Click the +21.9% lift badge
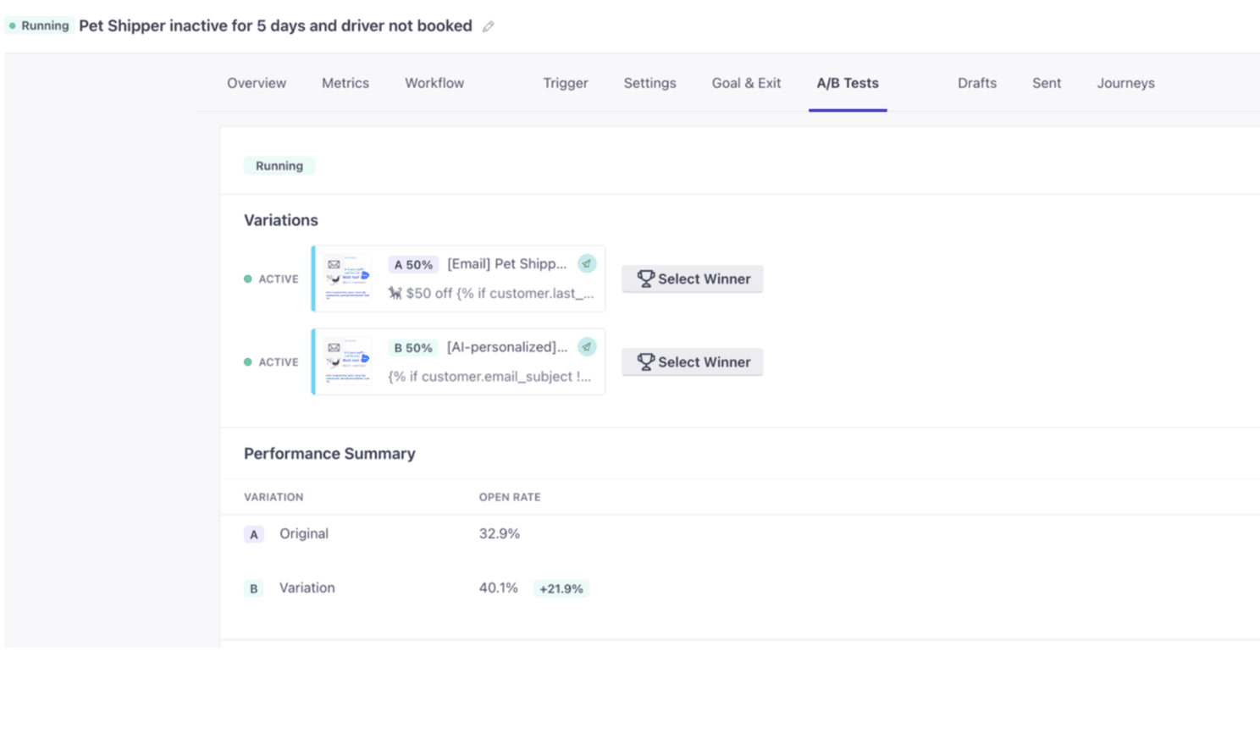Screen dimensions: 1260x756 [x=561, y=588]
